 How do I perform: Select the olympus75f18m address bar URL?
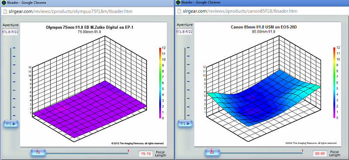click(70, 11)
